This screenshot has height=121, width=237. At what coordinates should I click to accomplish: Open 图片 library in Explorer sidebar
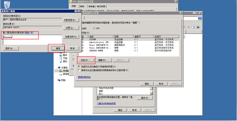pos(64,55)
